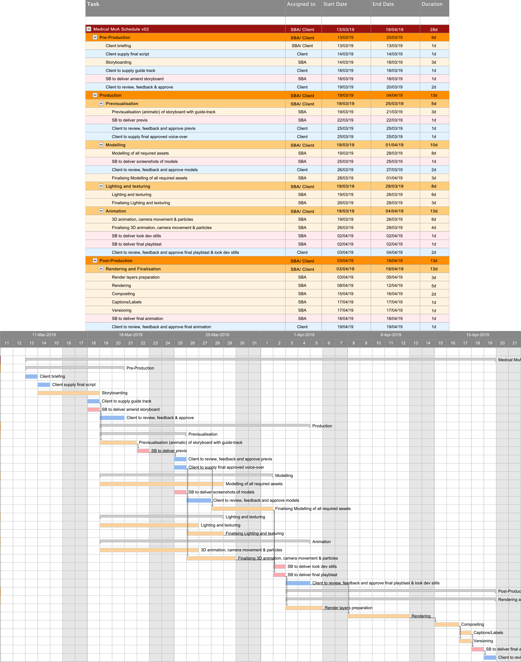Select Render layers preparation table row
The height and width of the screenshot is (662, 521).
267,277
